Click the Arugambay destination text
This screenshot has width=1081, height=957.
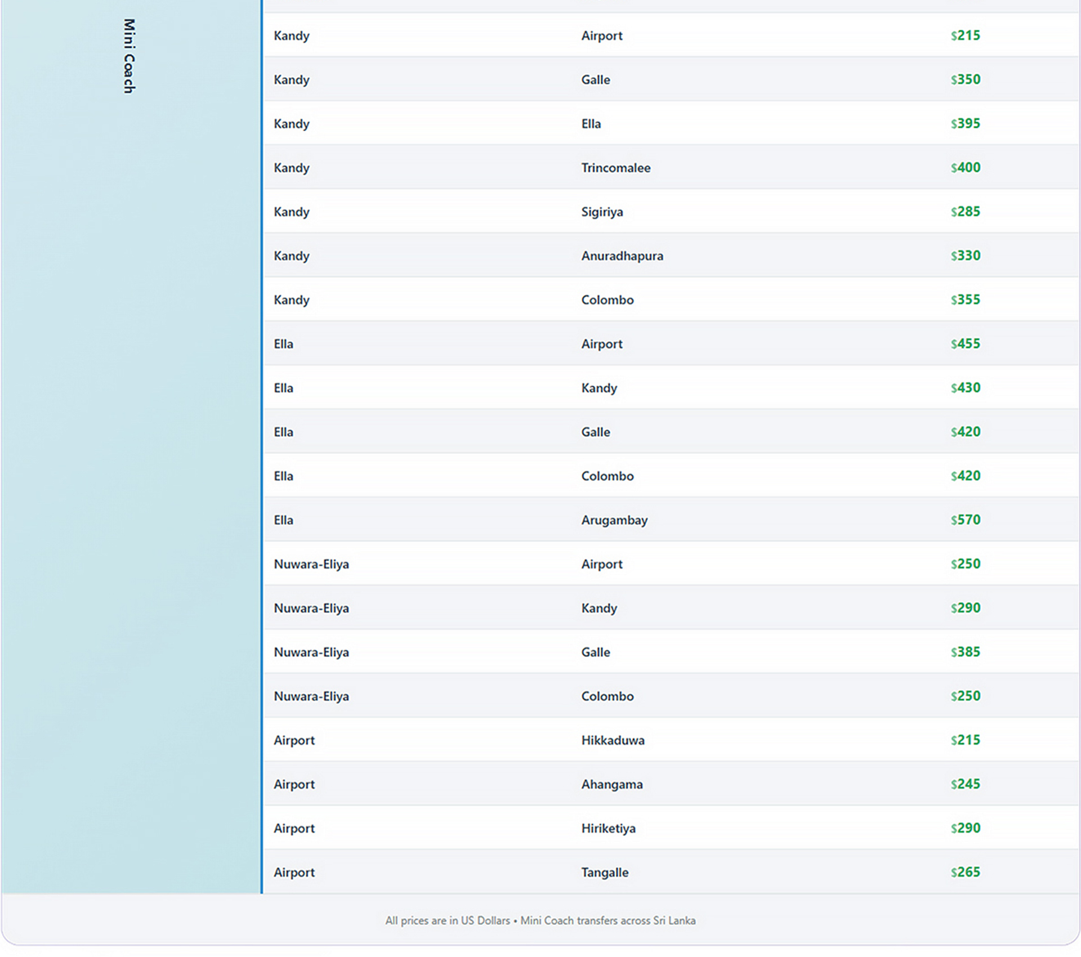tap(614, 520)
